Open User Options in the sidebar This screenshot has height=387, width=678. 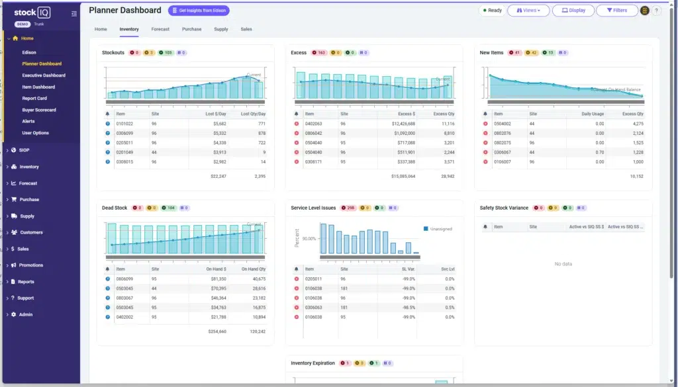36,133
